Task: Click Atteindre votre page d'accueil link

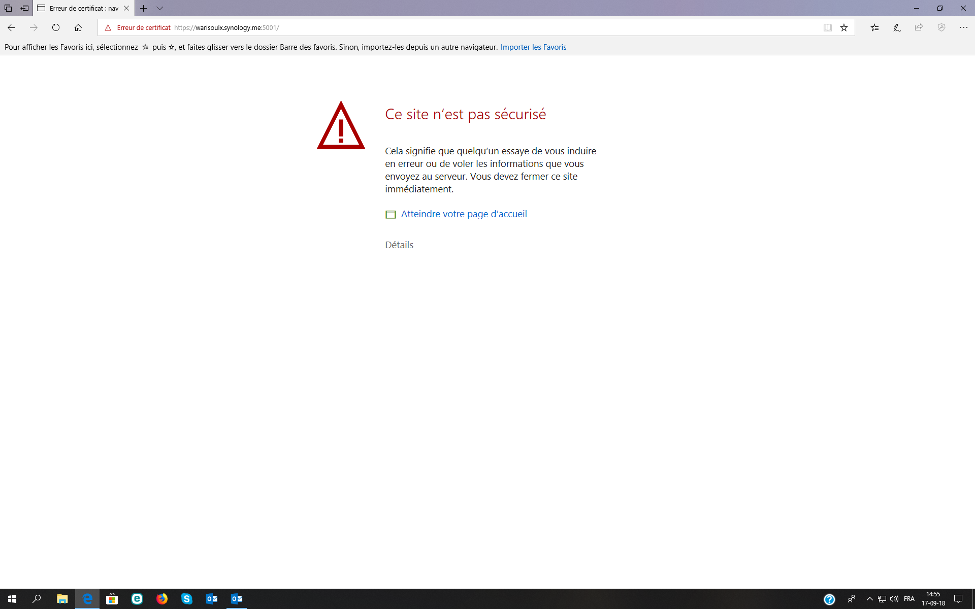Action: [x=464, y=214]
